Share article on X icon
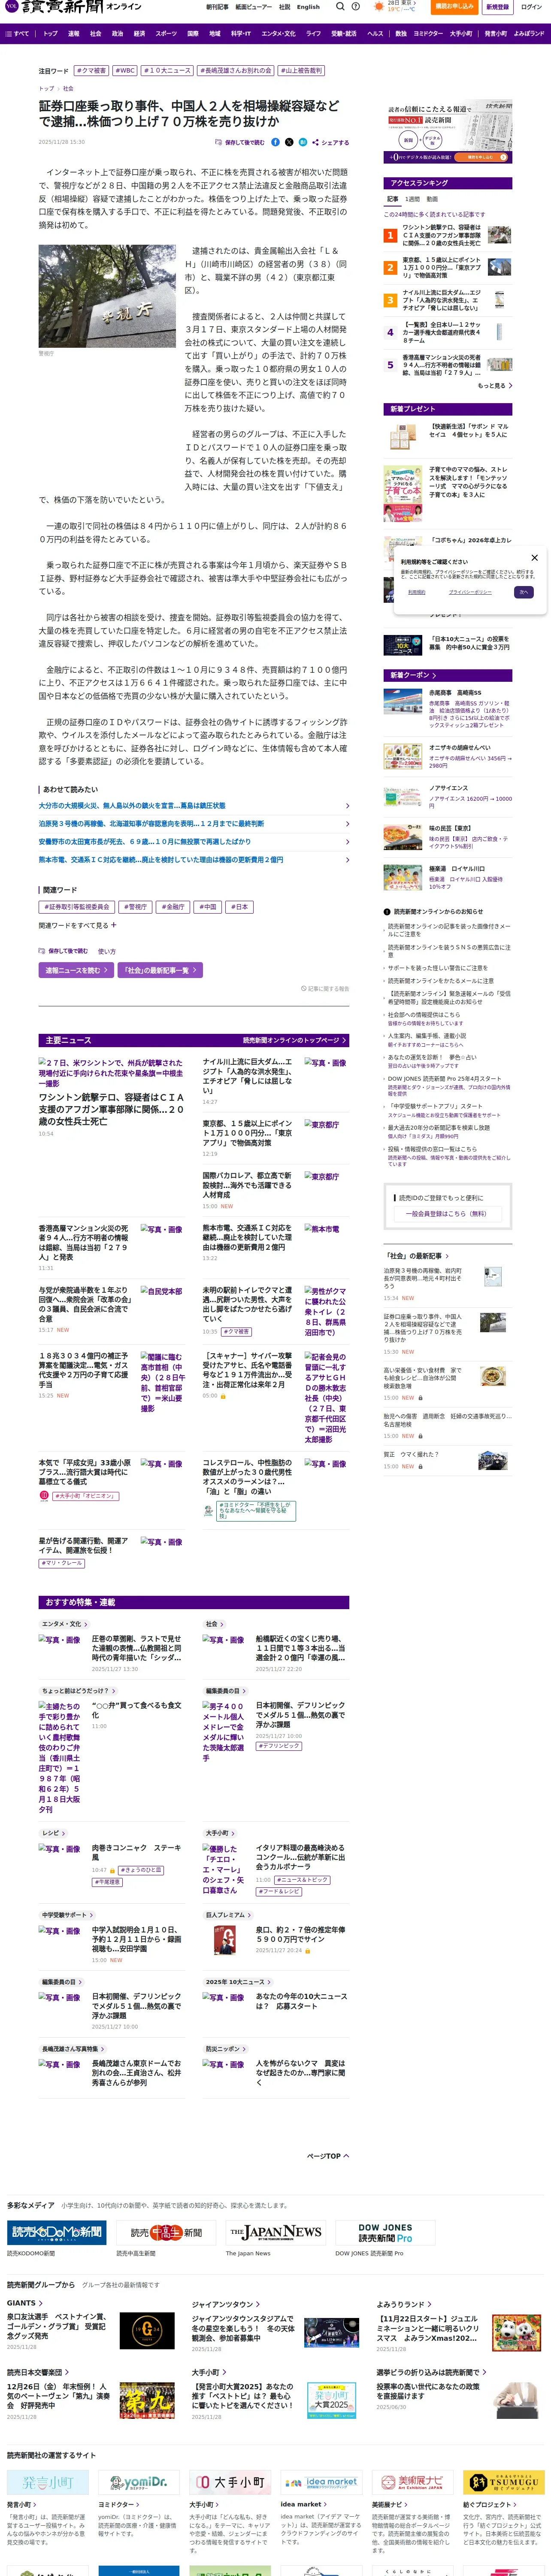The height and width of the screenshot is (2576, 551). coord(289,142)
